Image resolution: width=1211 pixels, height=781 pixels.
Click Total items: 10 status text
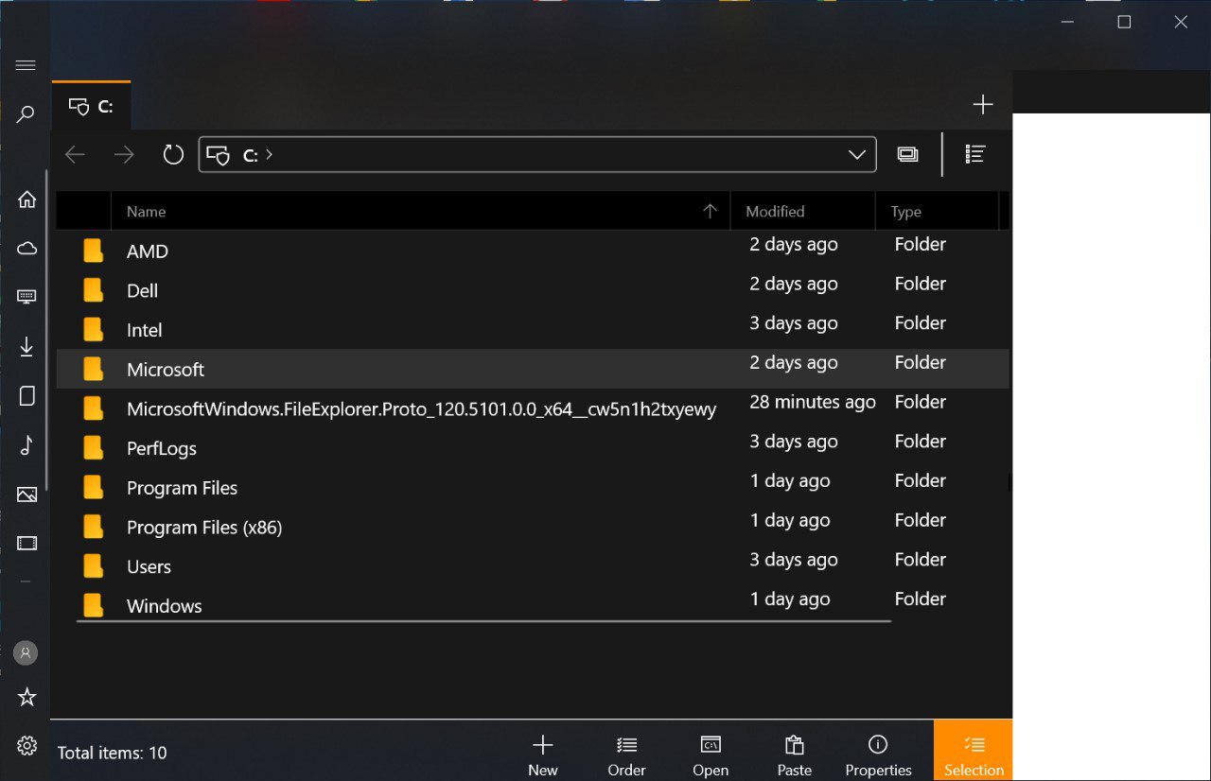pos(112,754)
